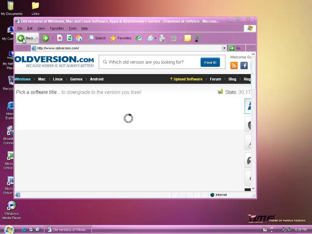Select the Android category tab
The image size is (312, 234).
[x=97, y=79]
